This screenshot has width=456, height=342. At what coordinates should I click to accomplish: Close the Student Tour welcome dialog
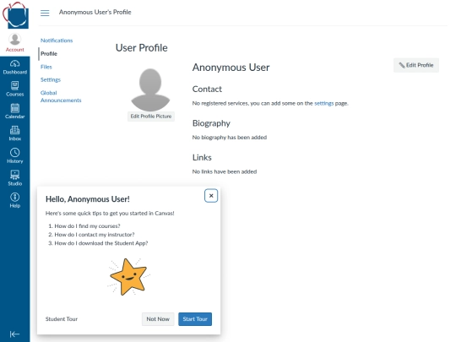click(x=211, y=196)
